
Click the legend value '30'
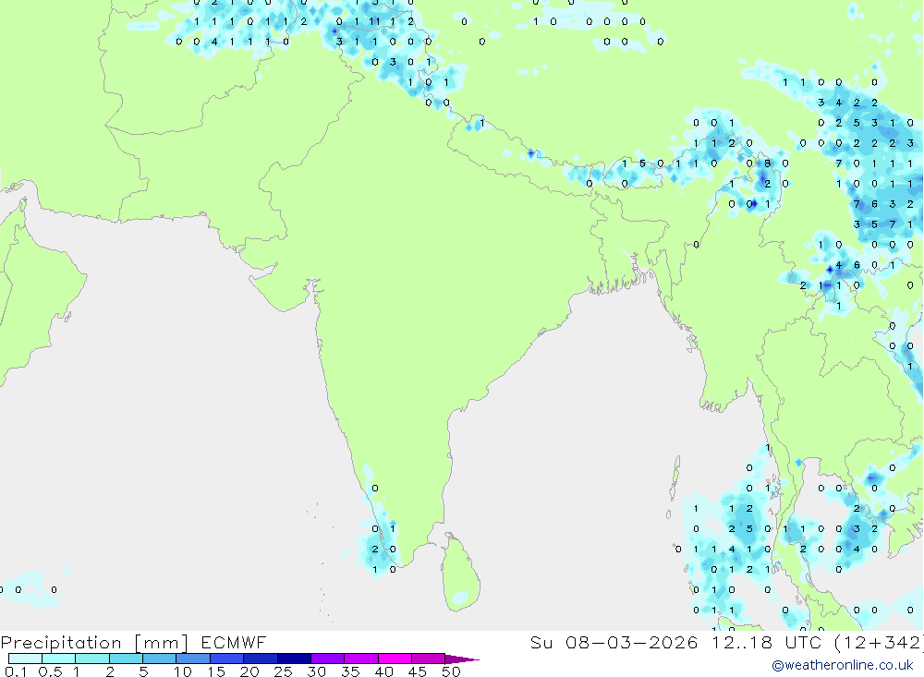(316, 671)
